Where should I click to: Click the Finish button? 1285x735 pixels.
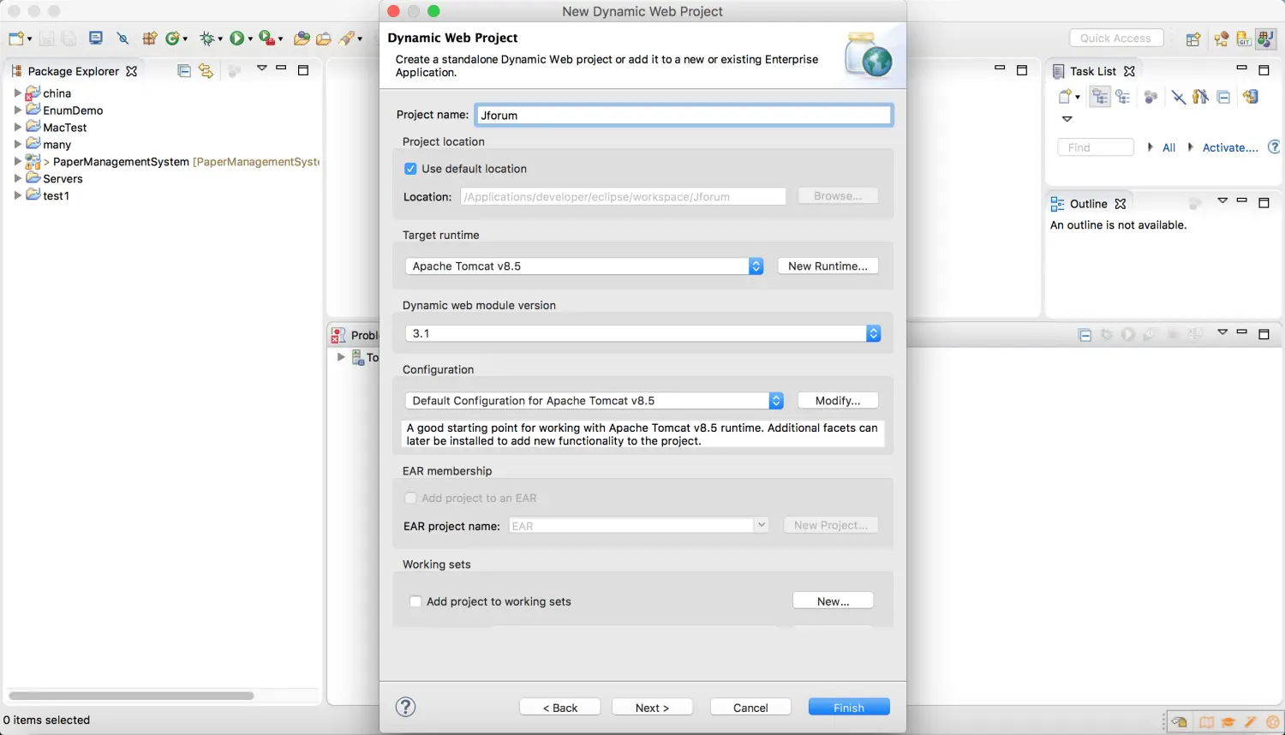pyautogui.click(x=849, y=708)
